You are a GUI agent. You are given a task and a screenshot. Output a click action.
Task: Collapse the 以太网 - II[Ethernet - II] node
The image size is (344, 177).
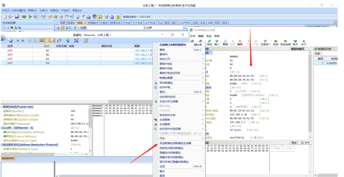[2, 128]
